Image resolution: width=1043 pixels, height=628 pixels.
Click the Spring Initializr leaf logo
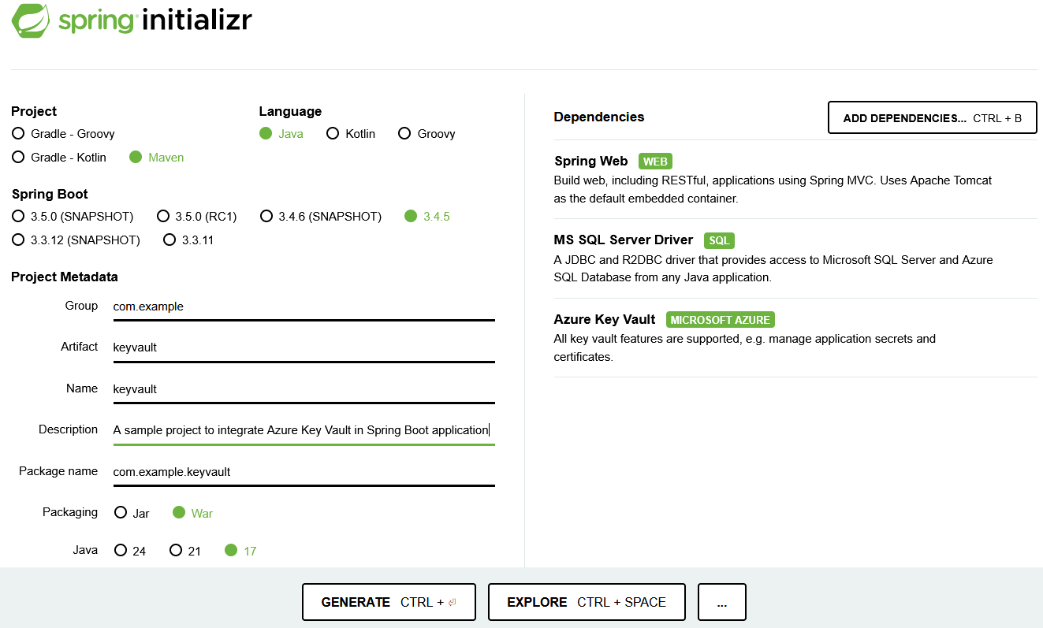(32, 20)
